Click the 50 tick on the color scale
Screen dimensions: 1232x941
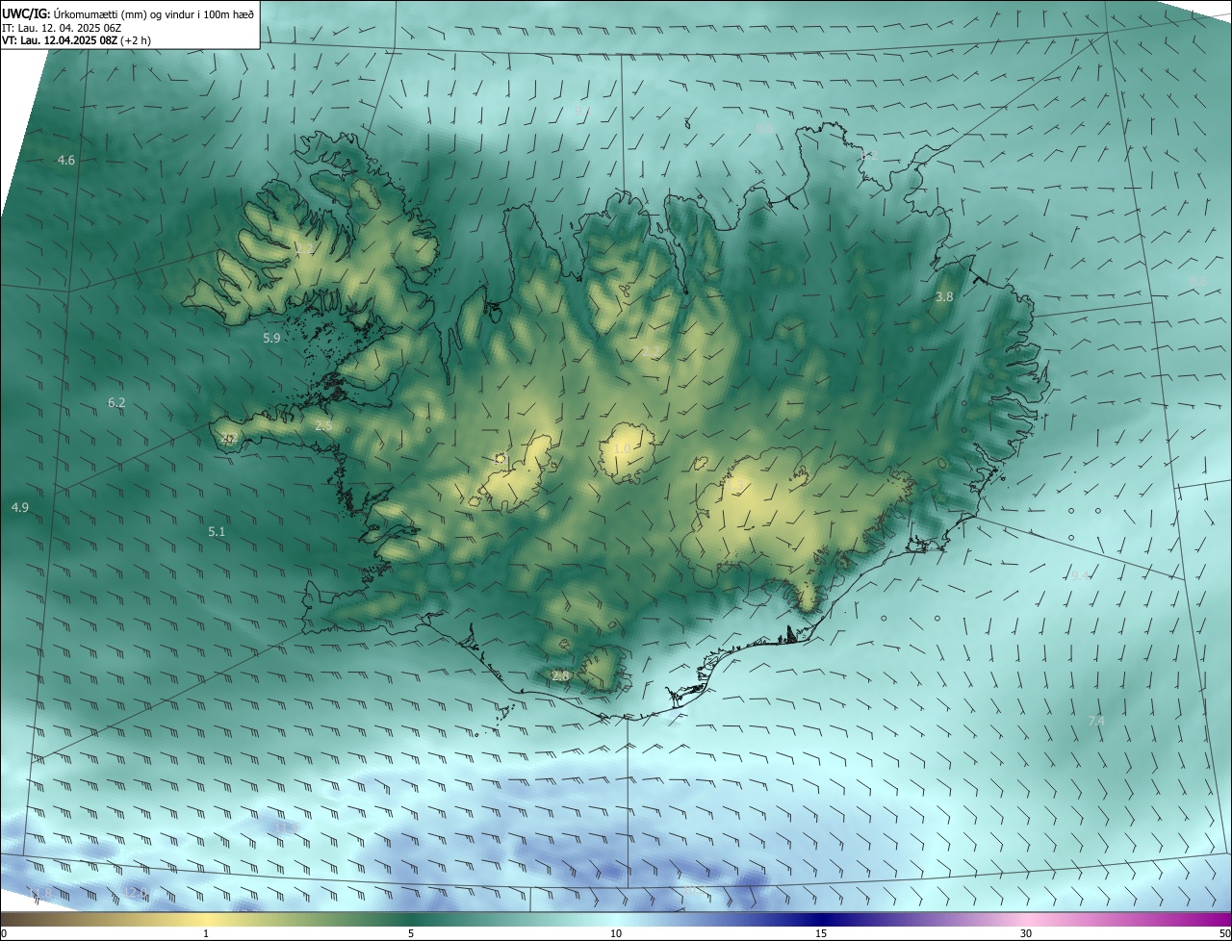click(x=1224, y=933)
